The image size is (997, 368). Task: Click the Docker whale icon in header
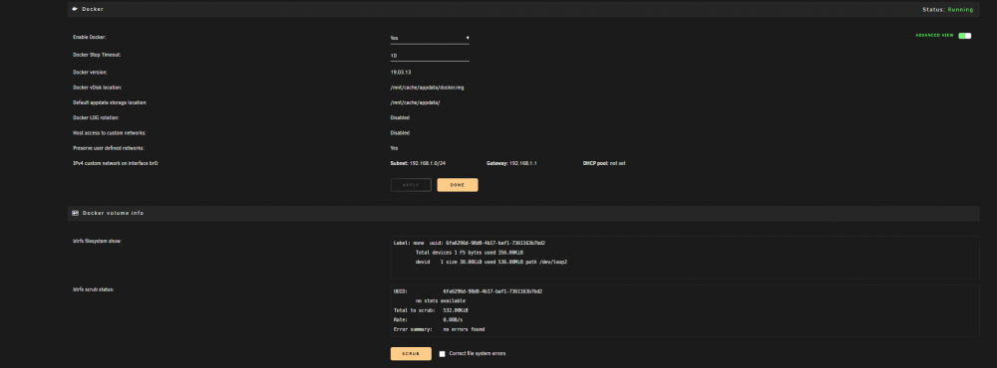tap(75, 10)
